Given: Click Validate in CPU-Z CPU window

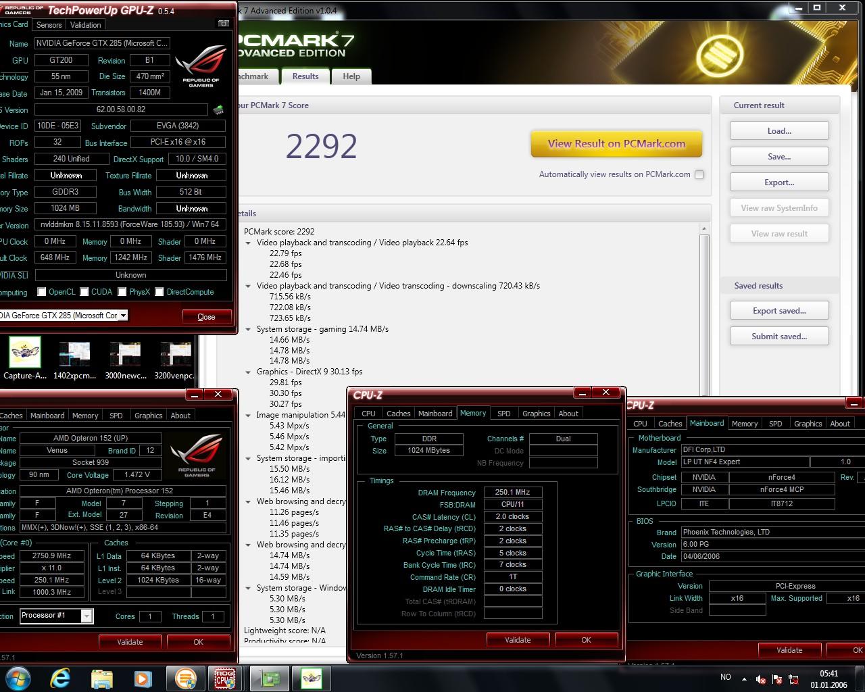Looking at the screenshot, I should tap(130, 642).
